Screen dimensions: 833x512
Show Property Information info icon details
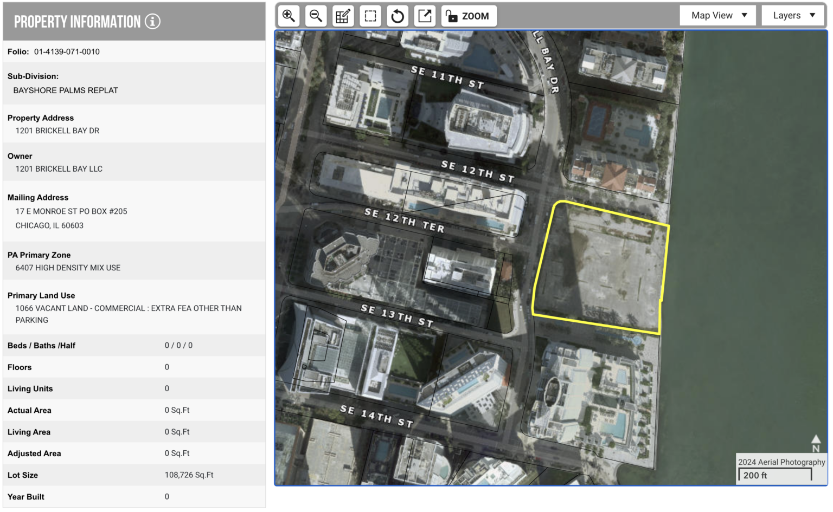[x=153, y=22]
